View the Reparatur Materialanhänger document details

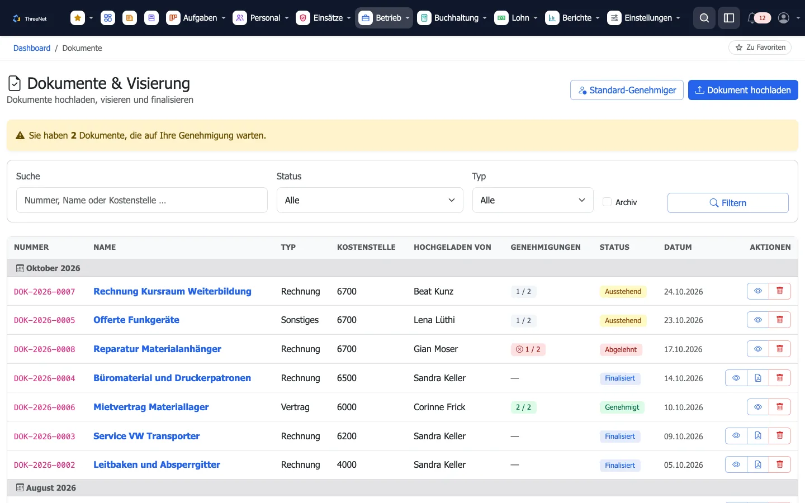758,349
